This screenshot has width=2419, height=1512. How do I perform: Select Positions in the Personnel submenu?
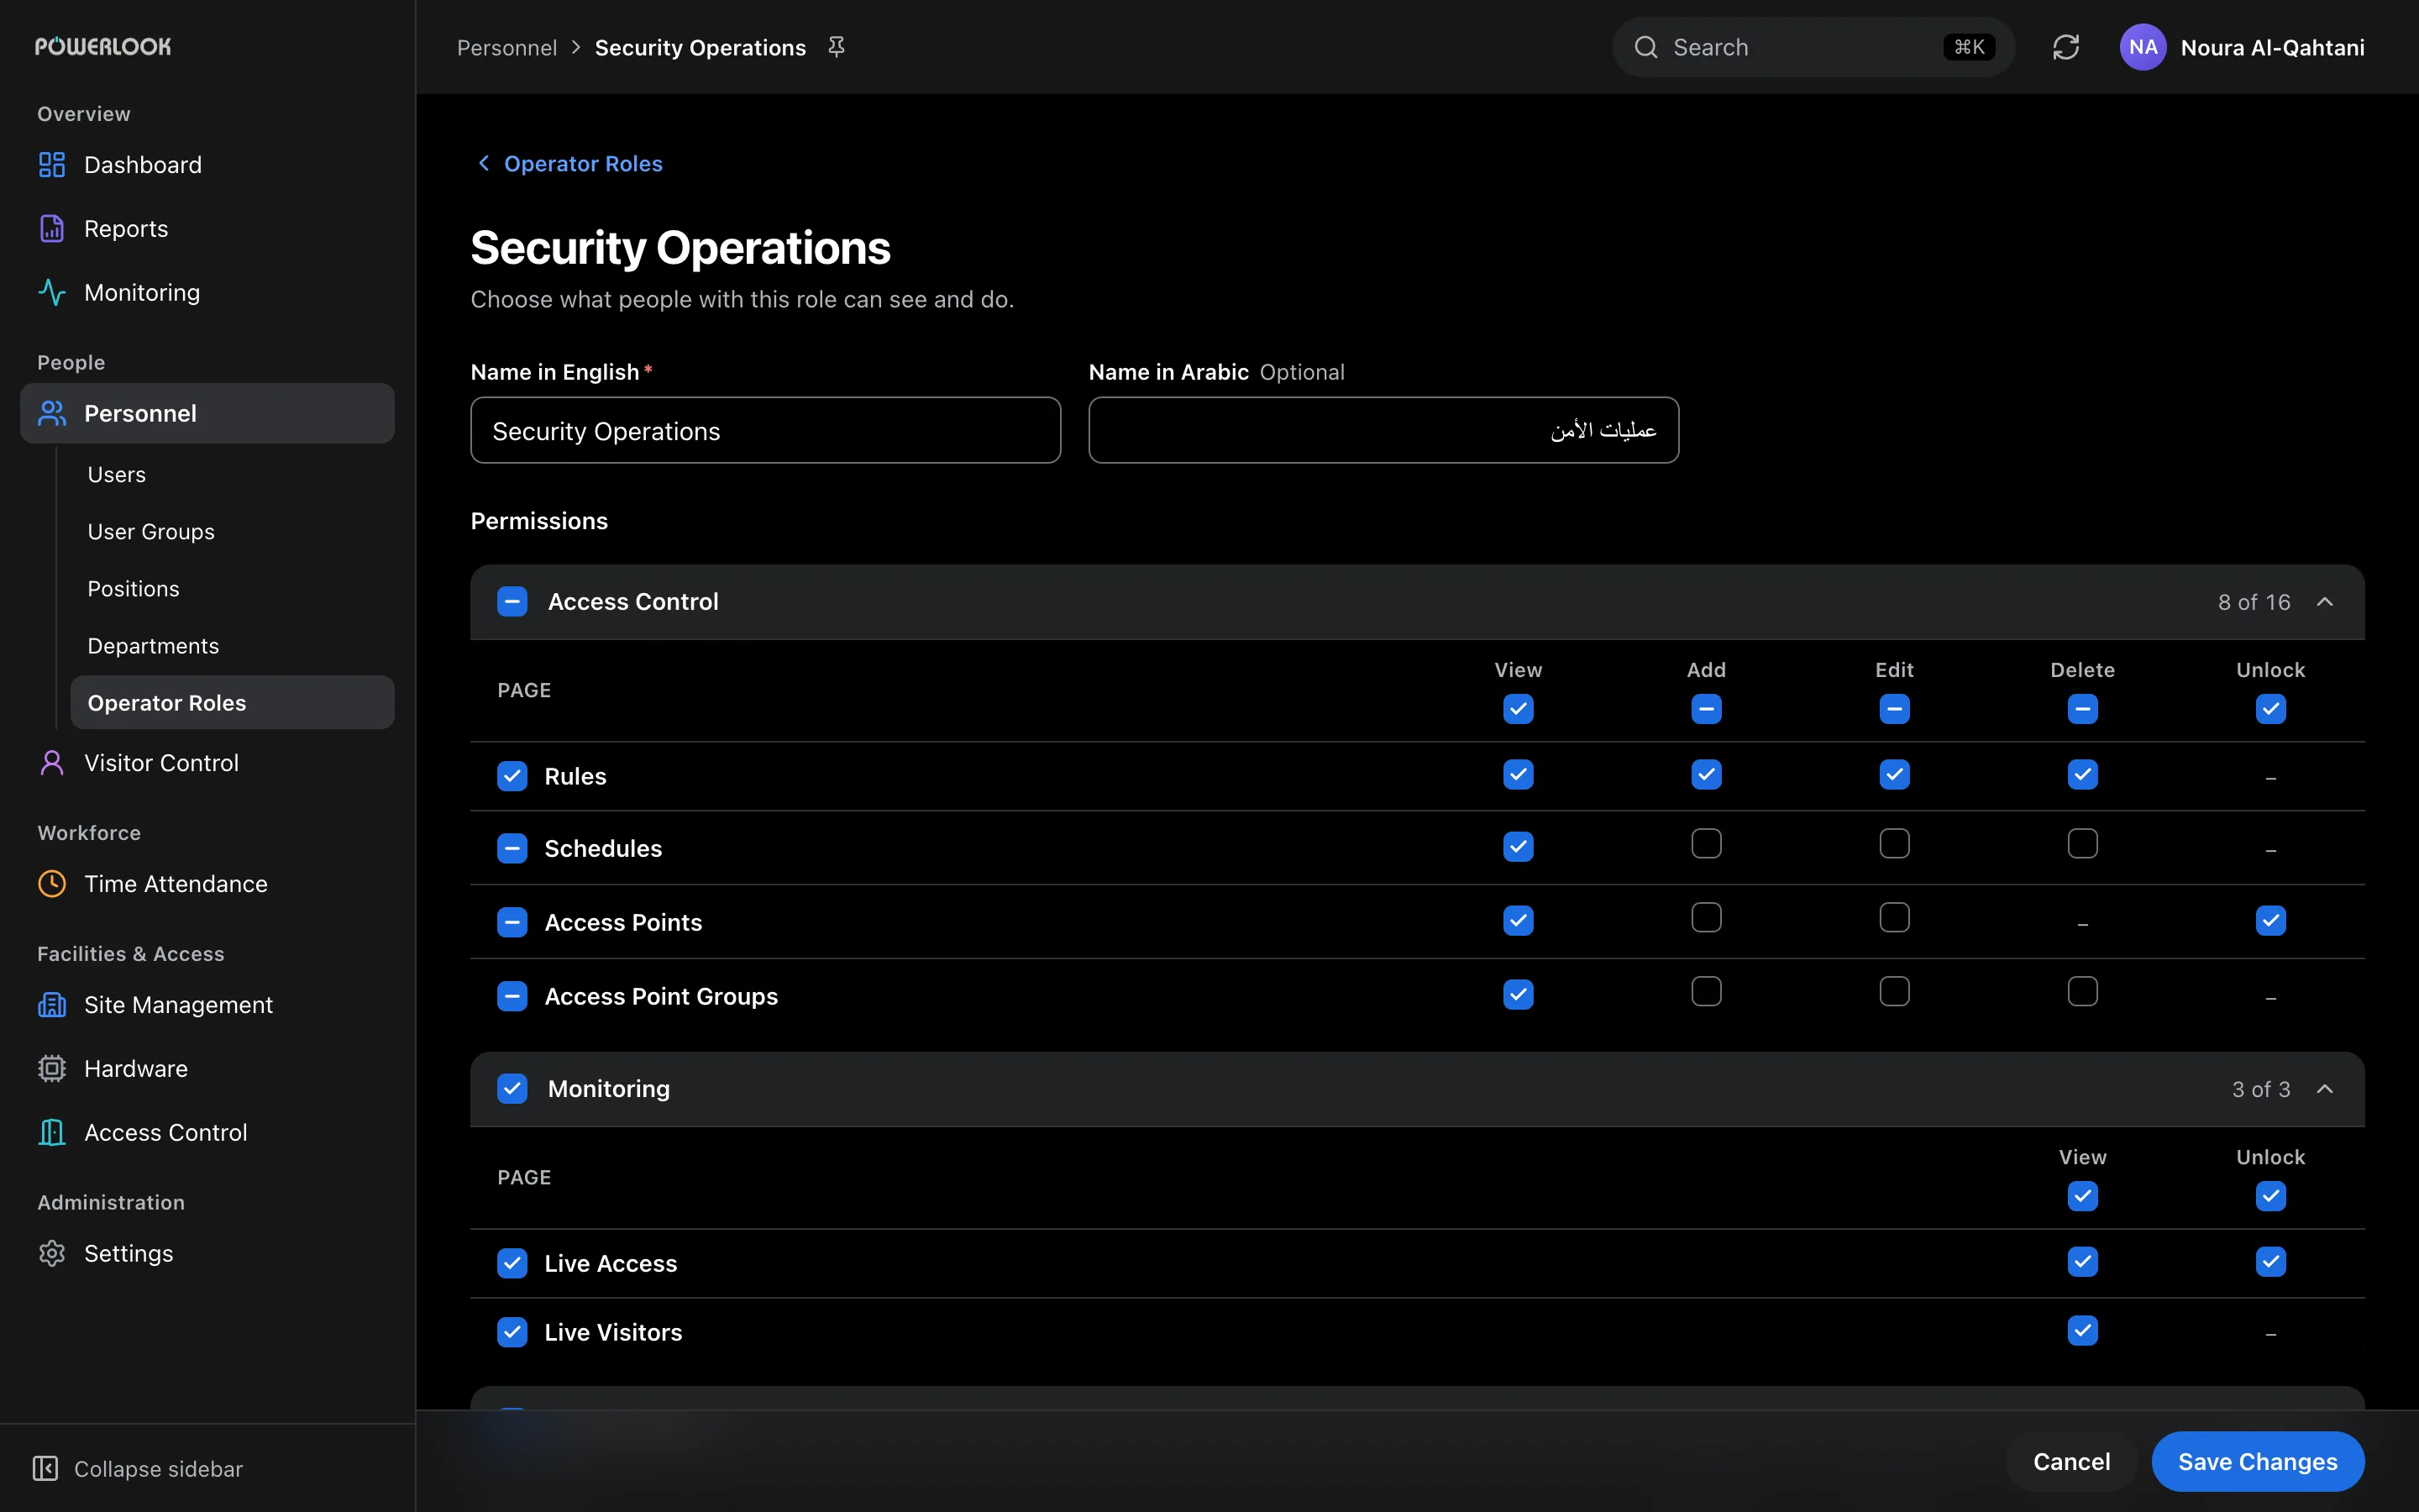(232, 589)
